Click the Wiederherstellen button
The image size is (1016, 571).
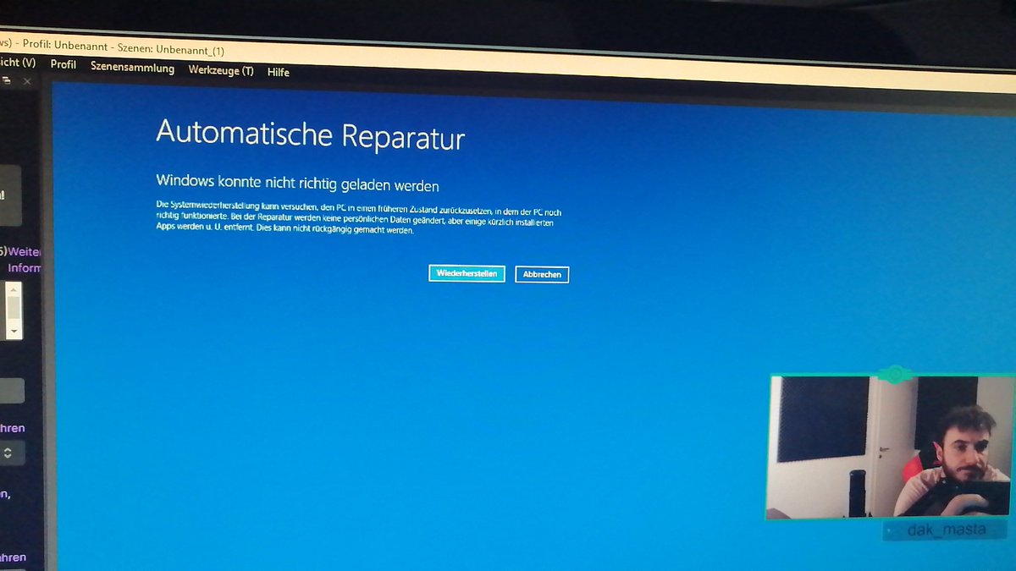tap(467, 274)
